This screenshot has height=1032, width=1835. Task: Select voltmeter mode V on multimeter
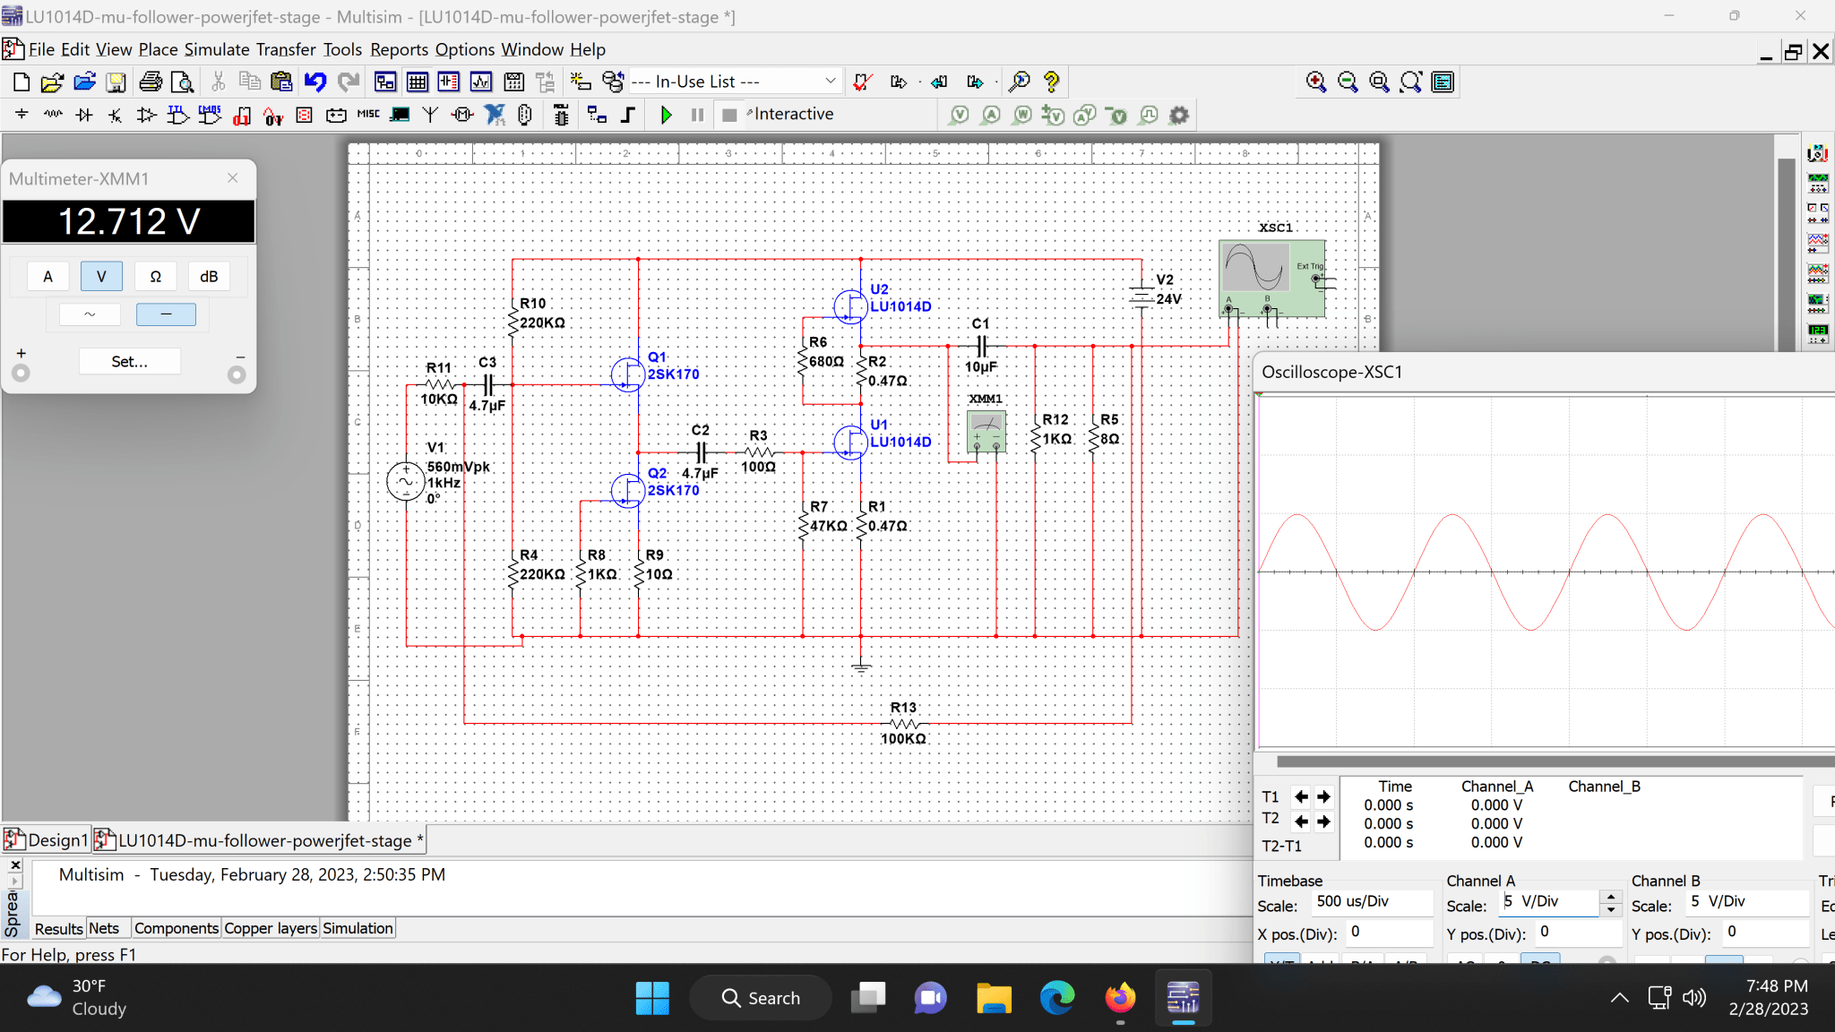coord(101,277)
